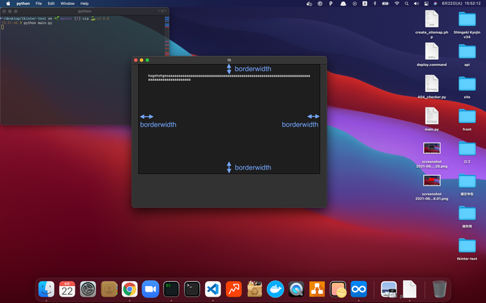Open the orange diagram app in dock
This screenshot has width=486, height=303.
coord(317,289)
